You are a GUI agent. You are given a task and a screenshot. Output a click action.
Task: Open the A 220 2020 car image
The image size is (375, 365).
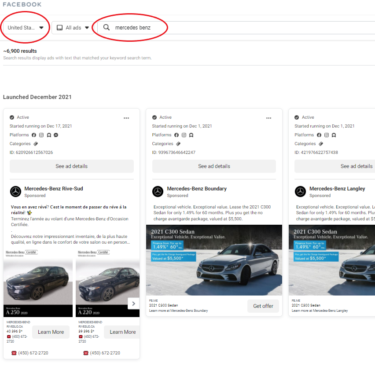coord(108,283)
